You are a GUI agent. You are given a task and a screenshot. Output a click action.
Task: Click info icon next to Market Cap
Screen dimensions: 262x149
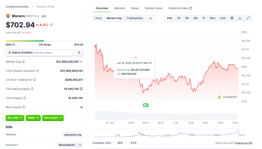24,62
